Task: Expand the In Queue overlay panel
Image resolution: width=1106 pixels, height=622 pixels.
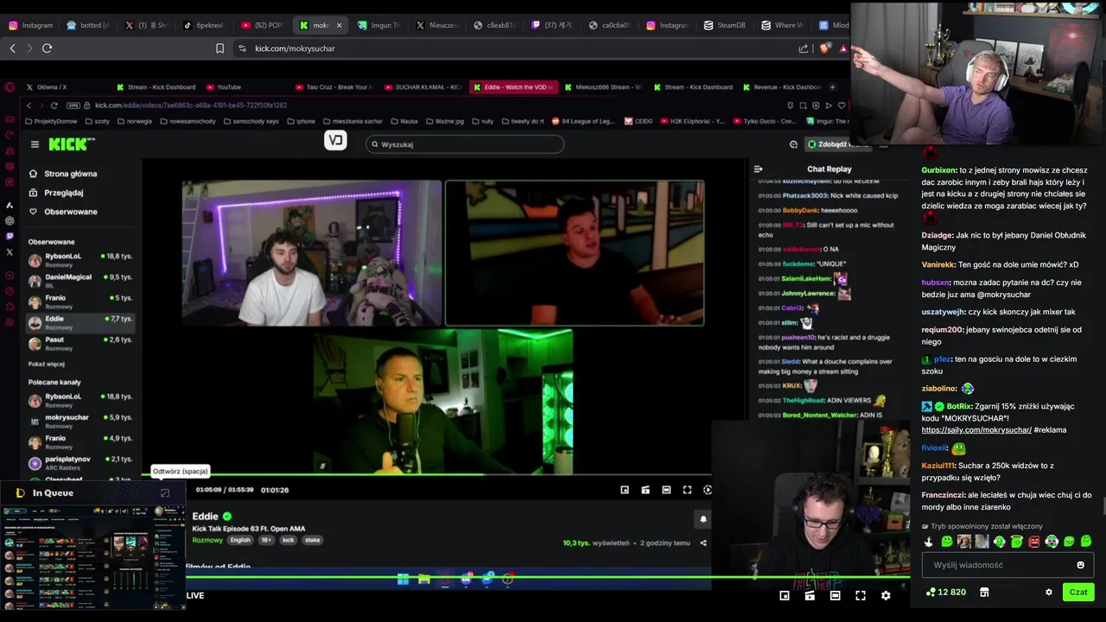Action: (165, 493)
